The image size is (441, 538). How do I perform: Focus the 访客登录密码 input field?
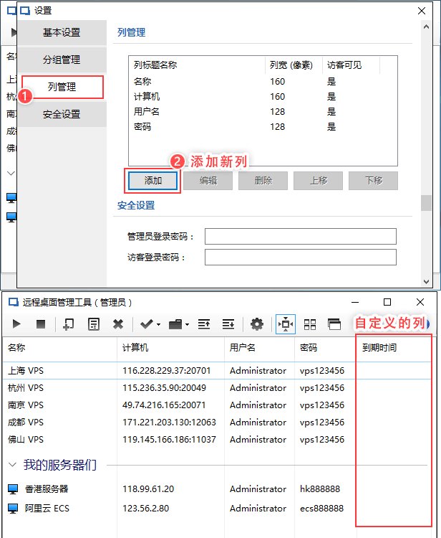(x=300, y=258)
